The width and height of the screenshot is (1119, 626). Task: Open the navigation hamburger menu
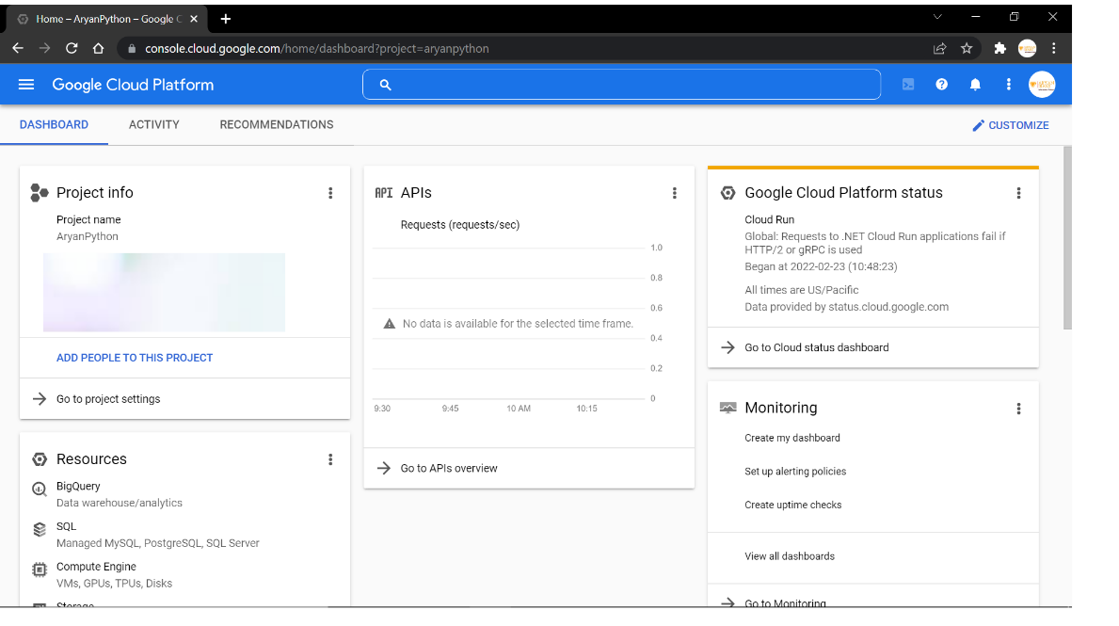pos(25,84)
